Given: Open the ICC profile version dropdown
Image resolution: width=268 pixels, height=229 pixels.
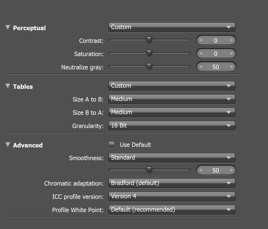Looking at the screenshot, I should point(172,196).
